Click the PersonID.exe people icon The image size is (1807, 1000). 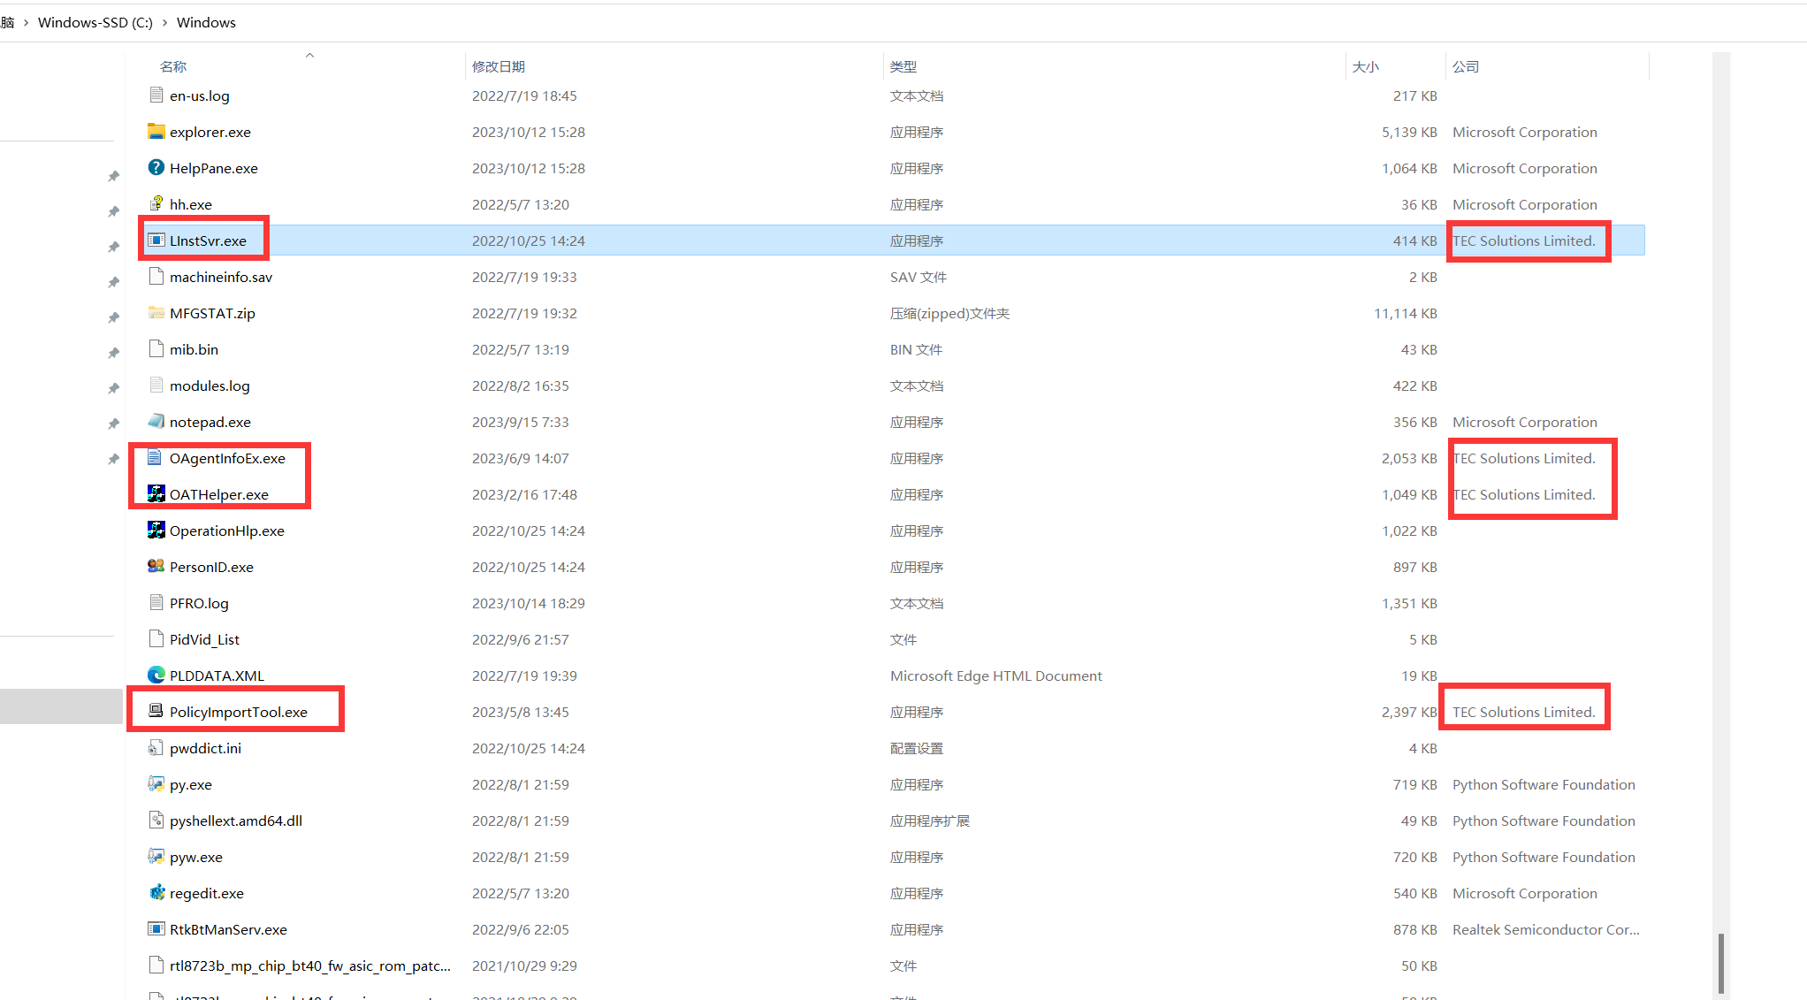point(156,567)
